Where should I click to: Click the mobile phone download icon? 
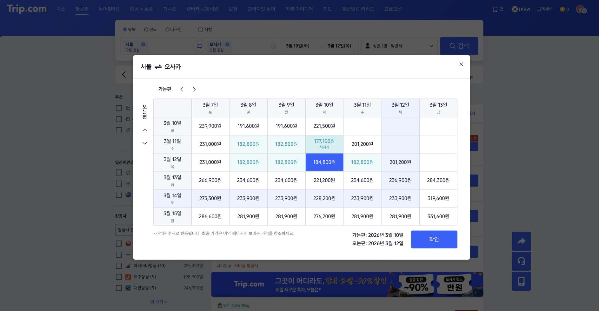point(521,281)
